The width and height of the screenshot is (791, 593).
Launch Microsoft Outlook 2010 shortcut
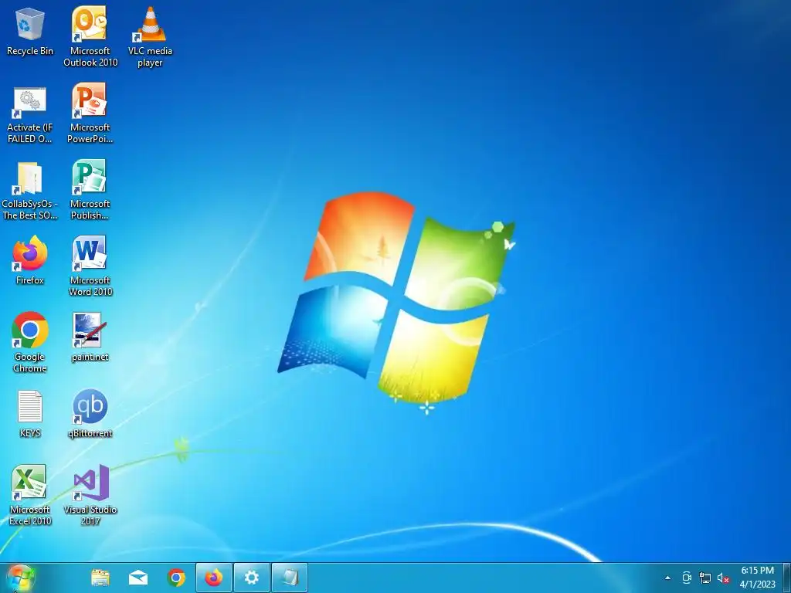[90, 37]
